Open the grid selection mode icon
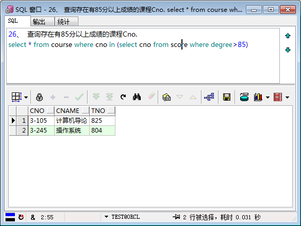 click(x=16, y=97)
